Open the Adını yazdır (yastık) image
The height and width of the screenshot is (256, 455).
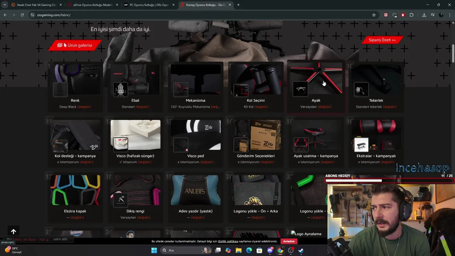196,190
